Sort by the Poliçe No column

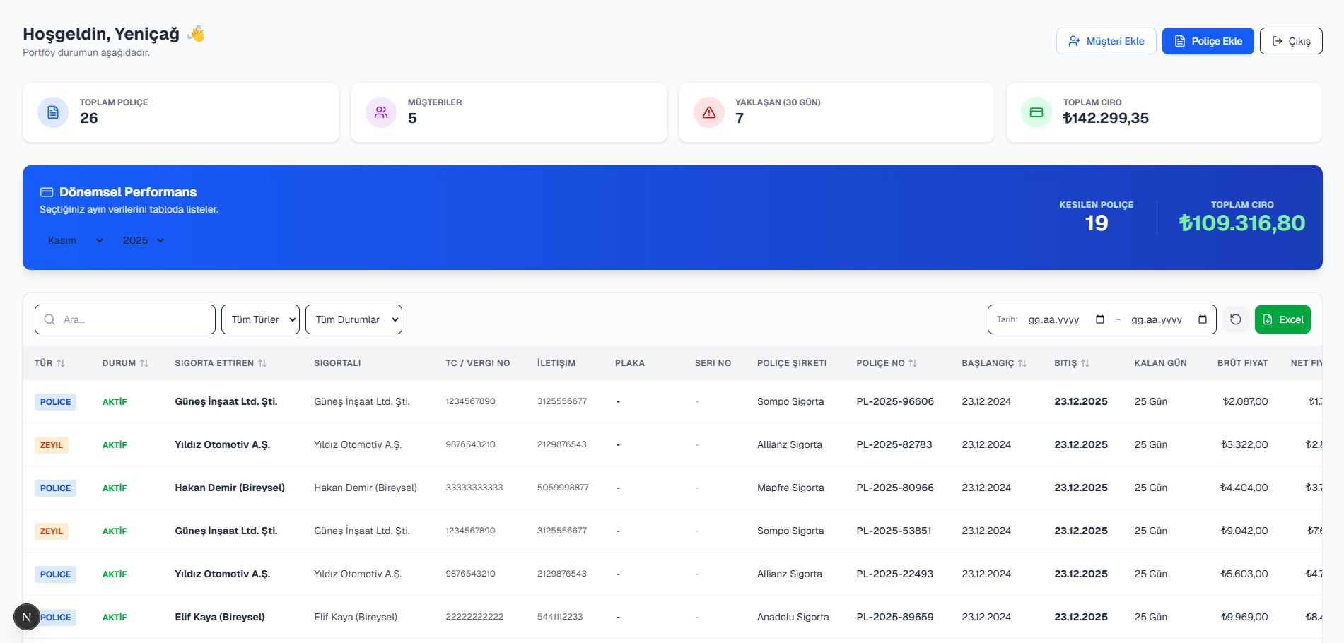pos(886,363)
